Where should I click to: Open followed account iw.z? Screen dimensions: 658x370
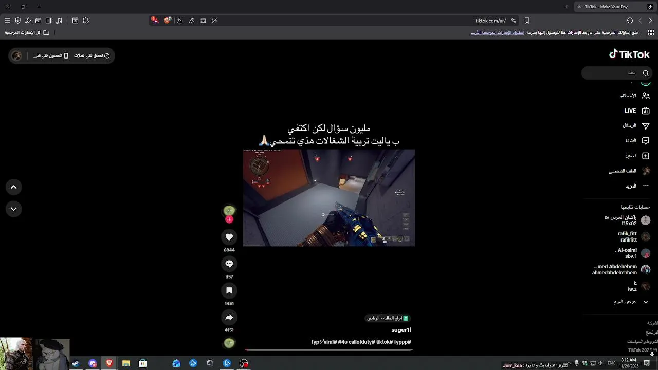[639, 286]
